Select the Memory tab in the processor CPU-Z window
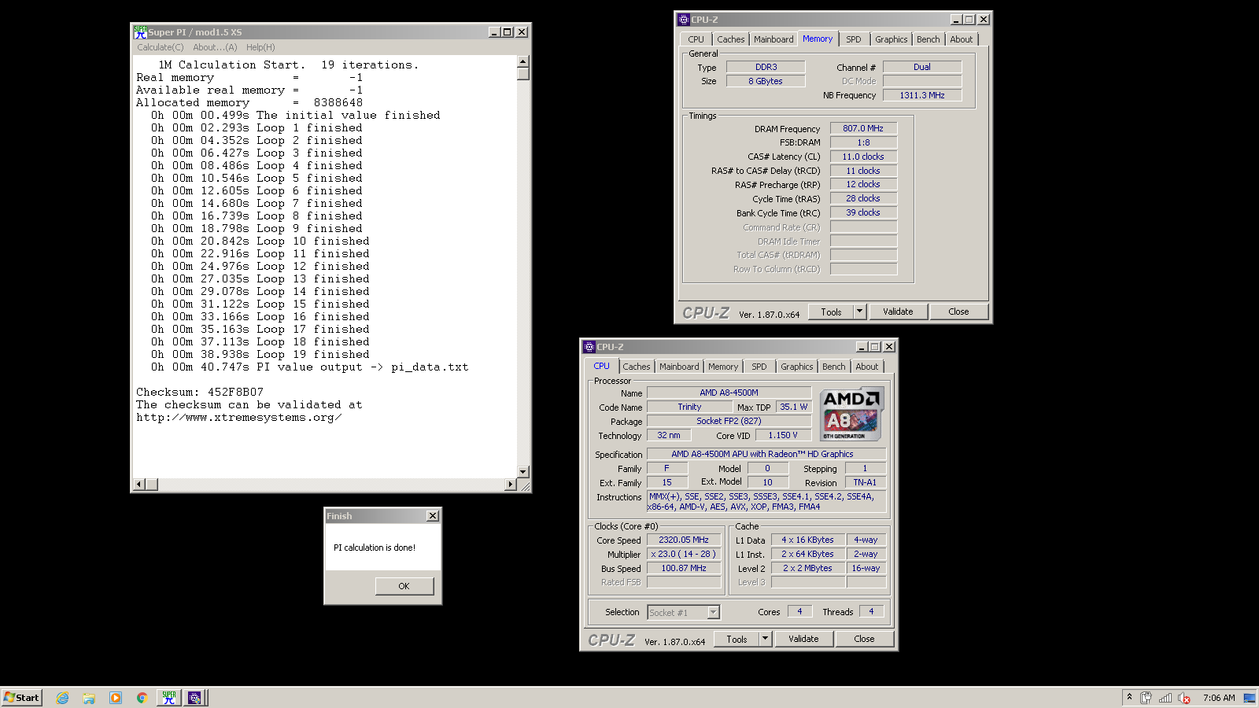The height and width of the screenshot is (708, 1259). tap(723, 367)
